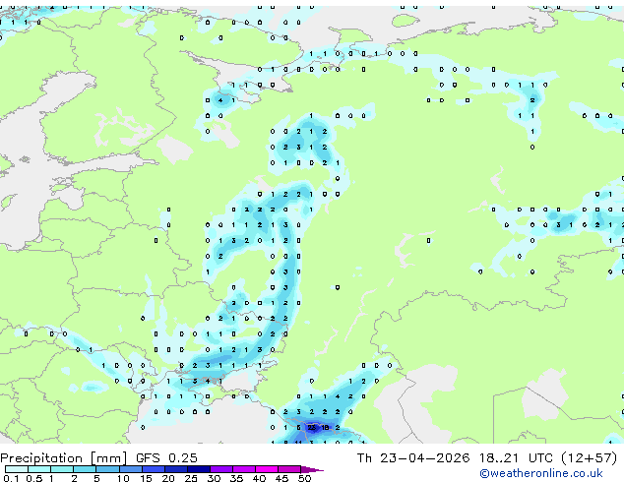Click the legend scale label '25'
The height and width of the screenshot is (482, 624).
tap(191, 478)
